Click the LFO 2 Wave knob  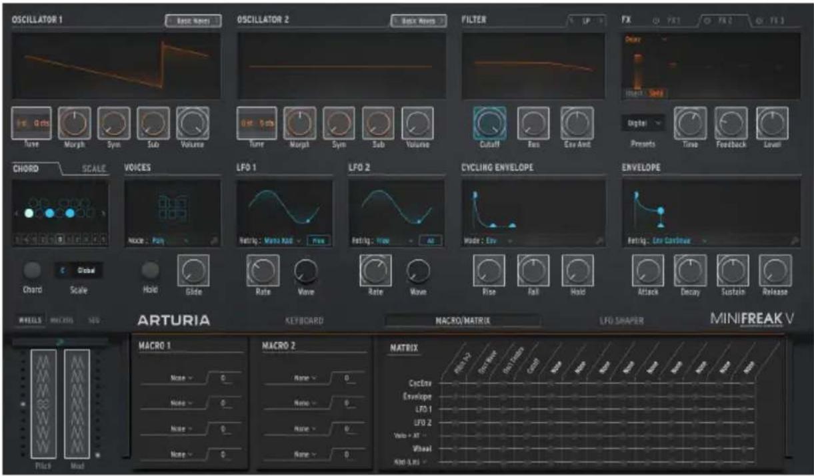(x=418, y=270)
